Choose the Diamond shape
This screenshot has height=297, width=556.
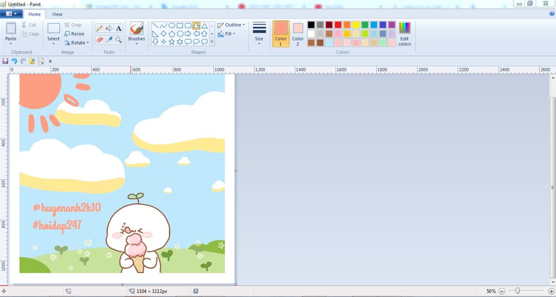163,34
